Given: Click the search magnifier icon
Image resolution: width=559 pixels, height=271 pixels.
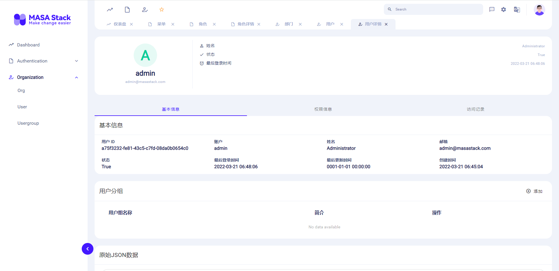Looking at the screenshot, I should tap(390, 9).
